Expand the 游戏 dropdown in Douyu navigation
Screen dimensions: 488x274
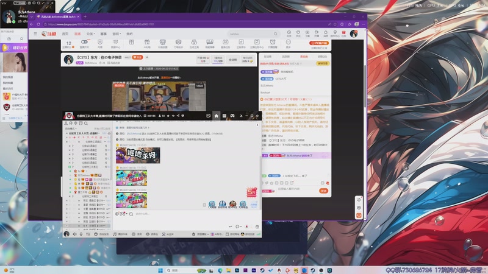click(x=117, y=34)
